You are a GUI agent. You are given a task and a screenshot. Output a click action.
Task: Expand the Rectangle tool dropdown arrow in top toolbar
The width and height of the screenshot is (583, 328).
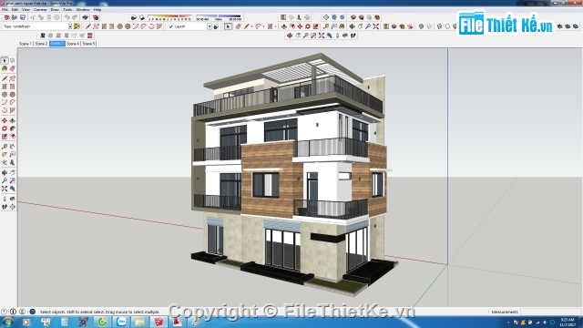tap(275, 26)
